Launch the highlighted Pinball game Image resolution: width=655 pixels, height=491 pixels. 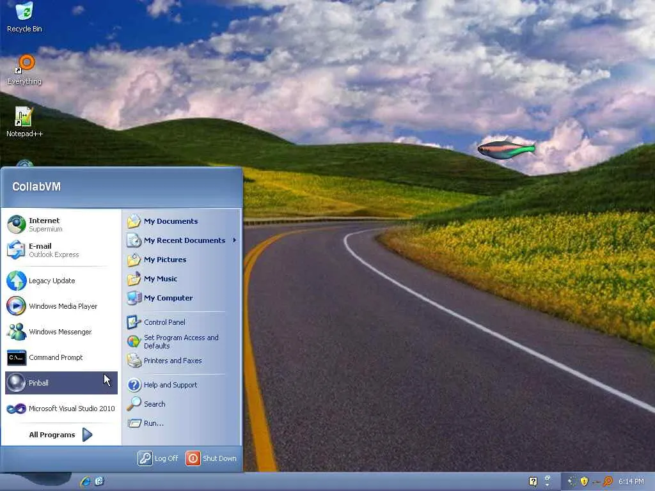pyautogui.click(x=61, y=383)
